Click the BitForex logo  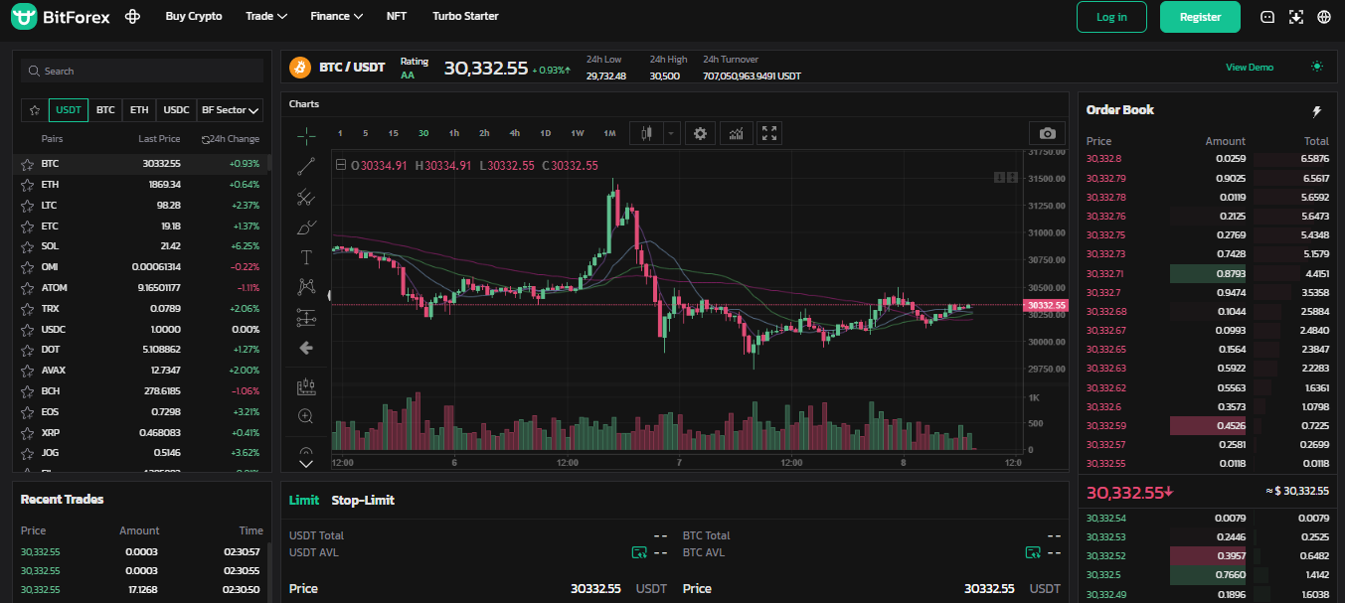61,17
